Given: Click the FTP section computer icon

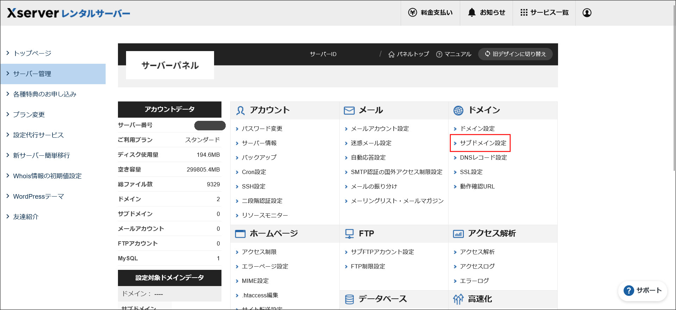Looking at the screenshot, I should click(349, 234).
